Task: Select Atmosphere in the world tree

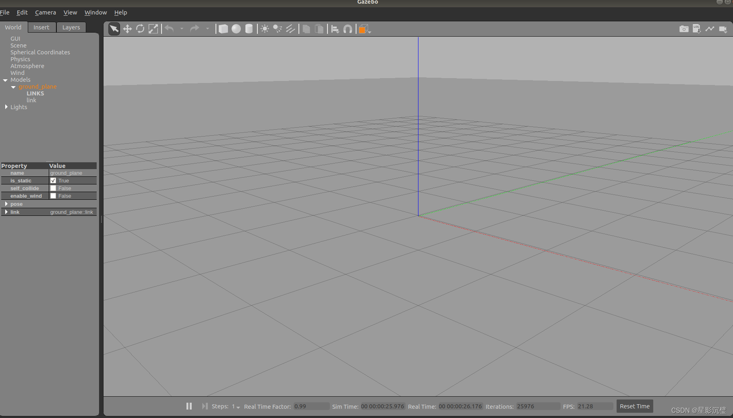Action: tap(27, 66)
